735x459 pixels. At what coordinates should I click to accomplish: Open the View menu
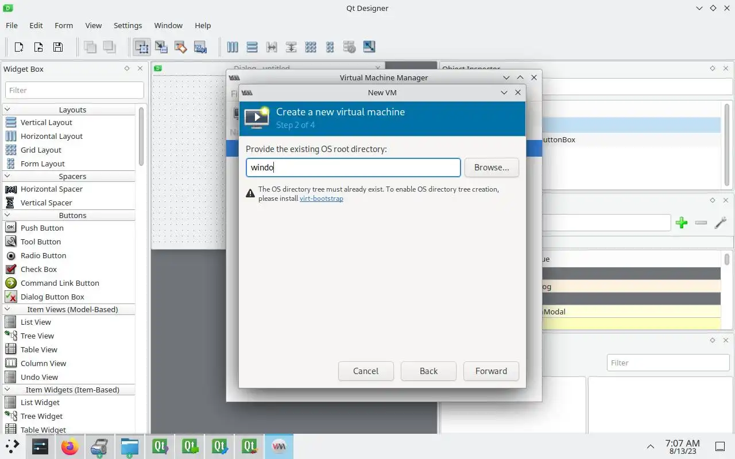coord(94,25)
